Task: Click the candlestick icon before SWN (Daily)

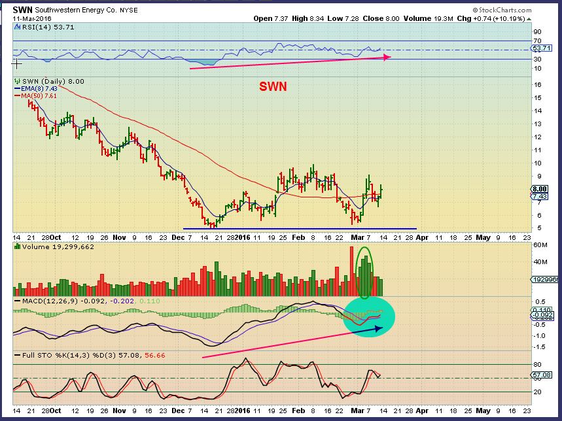Action: 17,81
